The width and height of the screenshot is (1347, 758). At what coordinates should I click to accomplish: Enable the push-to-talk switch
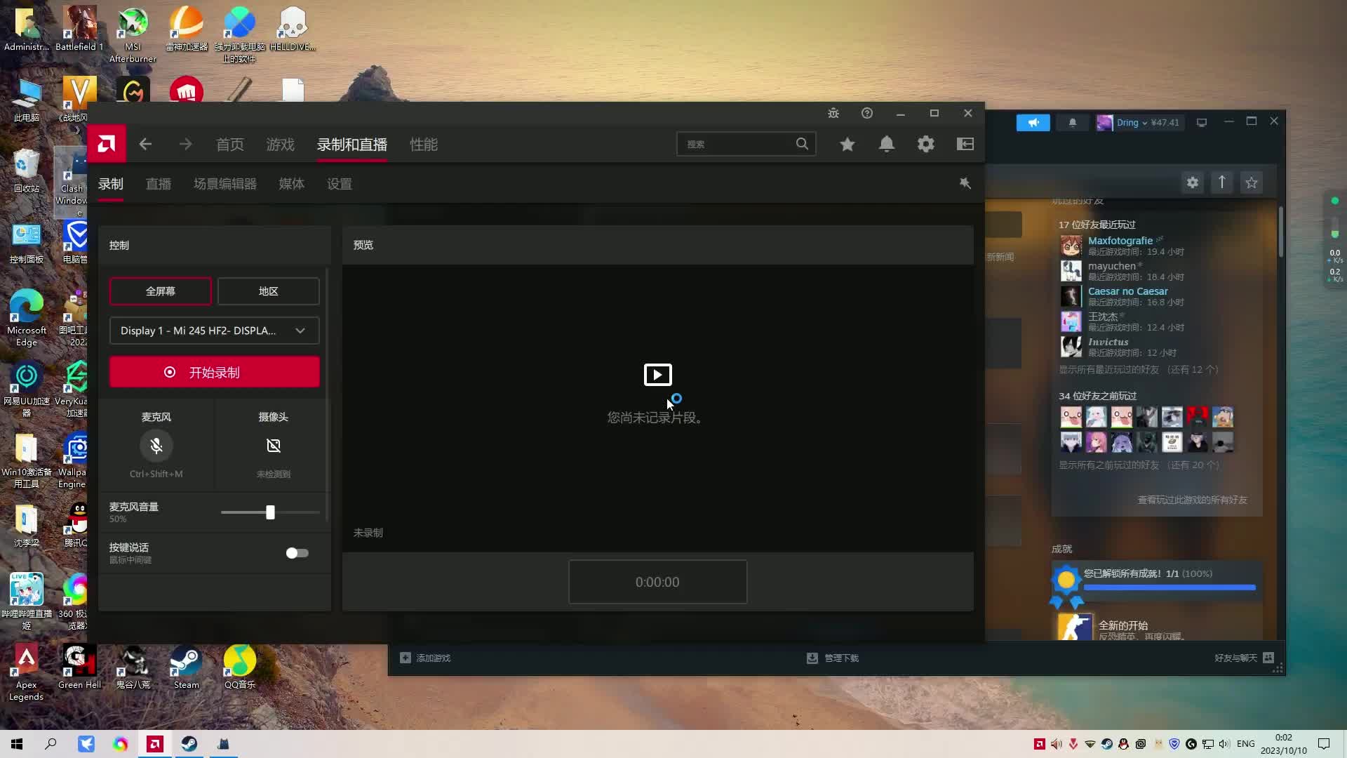(x=297, y=553)
